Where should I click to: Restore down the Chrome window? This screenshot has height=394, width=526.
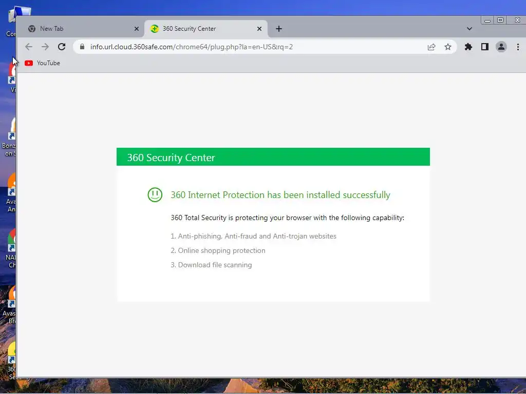point(500,20)
